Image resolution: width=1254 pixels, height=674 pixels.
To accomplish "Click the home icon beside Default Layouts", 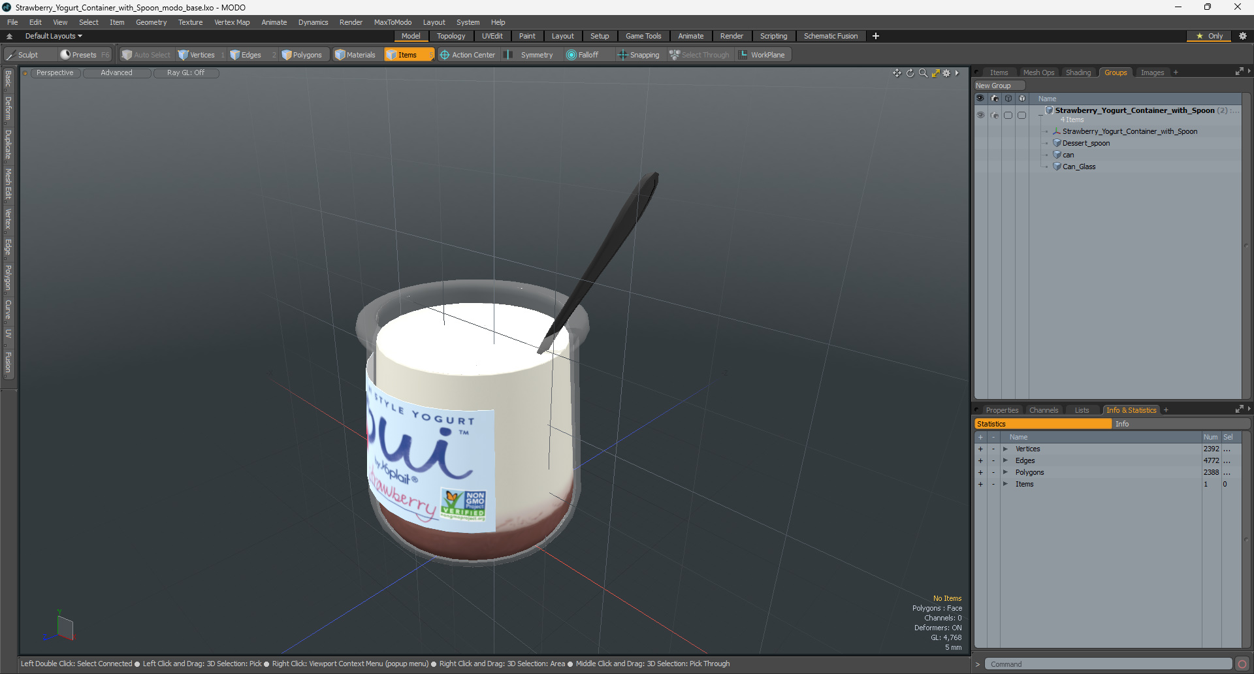I will 9,36.
